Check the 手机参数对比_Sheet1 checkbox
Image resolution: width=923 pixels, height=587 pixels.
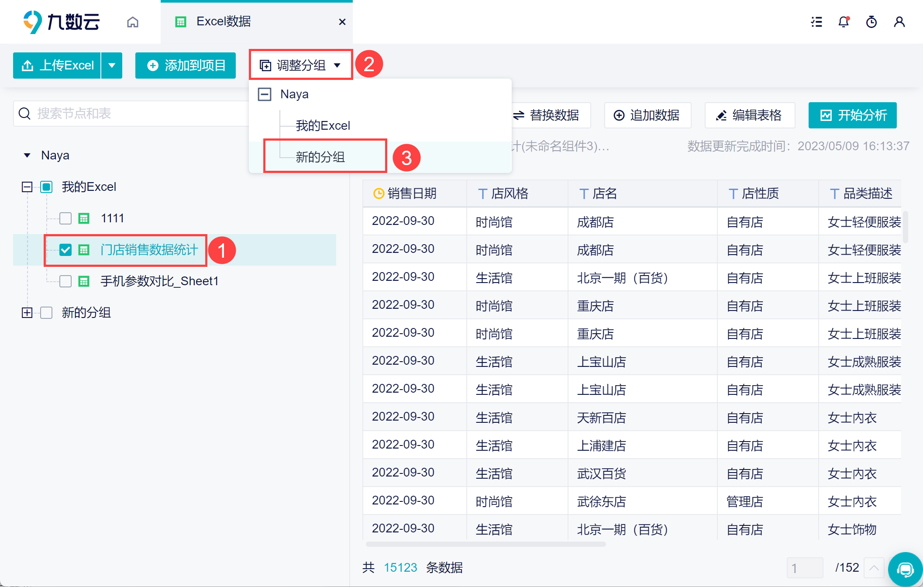pyautogui.click(x=65, y=281)
